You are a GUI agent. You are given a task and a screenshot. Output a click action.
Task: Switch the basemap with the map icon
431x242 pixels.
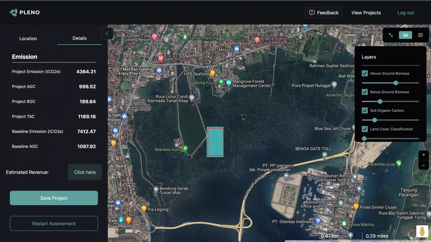click(x=420, y=35)
